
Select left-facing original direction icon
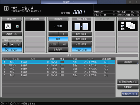[5, 44]
